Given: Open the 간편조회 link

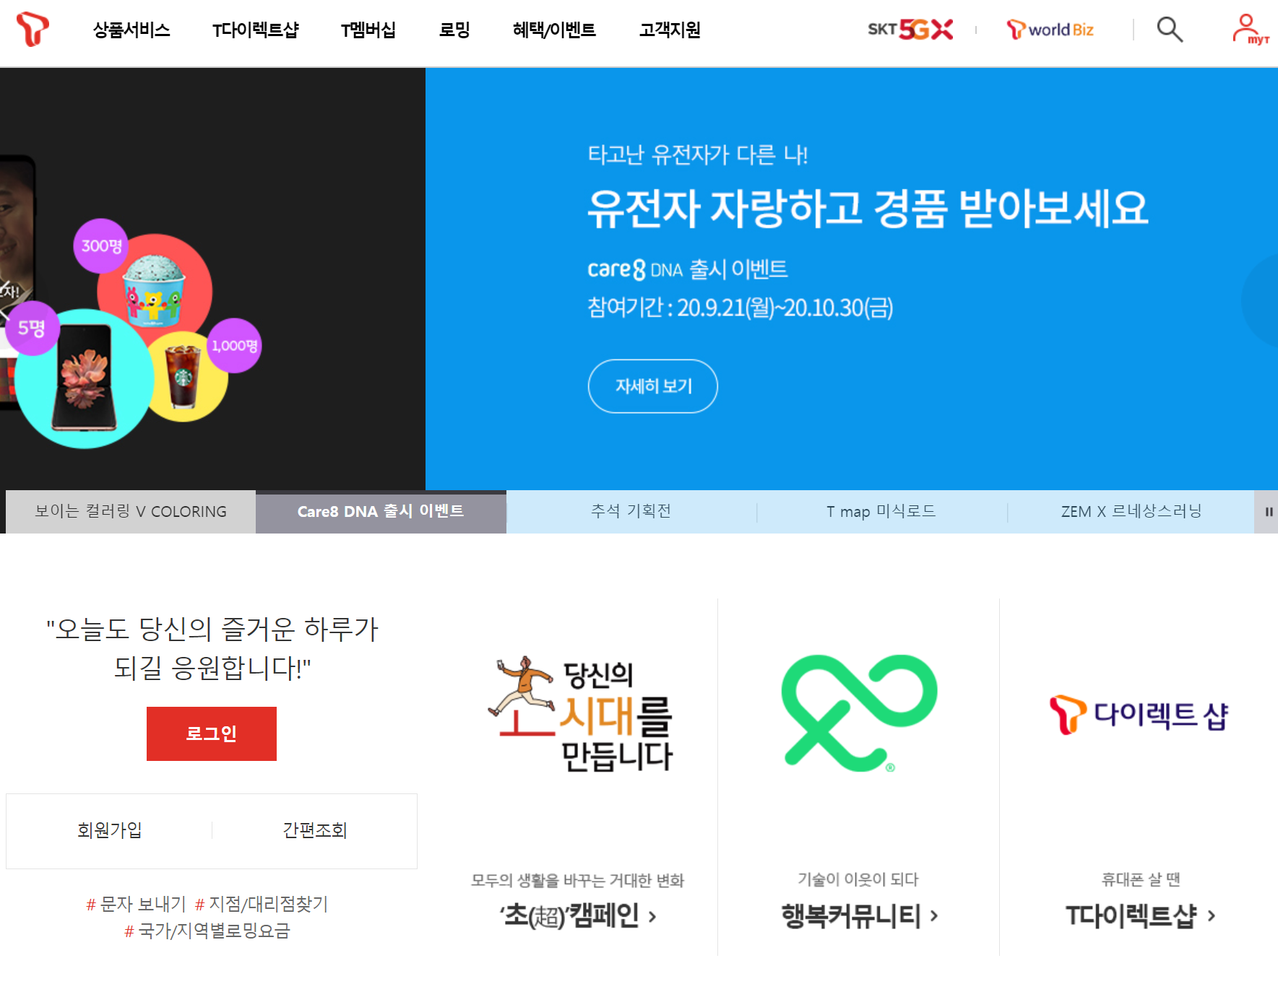Looking at the screenshot, I should click(315, 830).
